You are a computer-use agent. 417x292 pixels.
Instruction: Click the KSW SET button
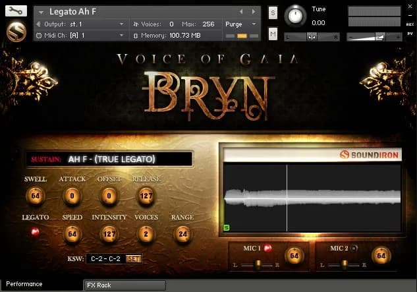[134, 259]
